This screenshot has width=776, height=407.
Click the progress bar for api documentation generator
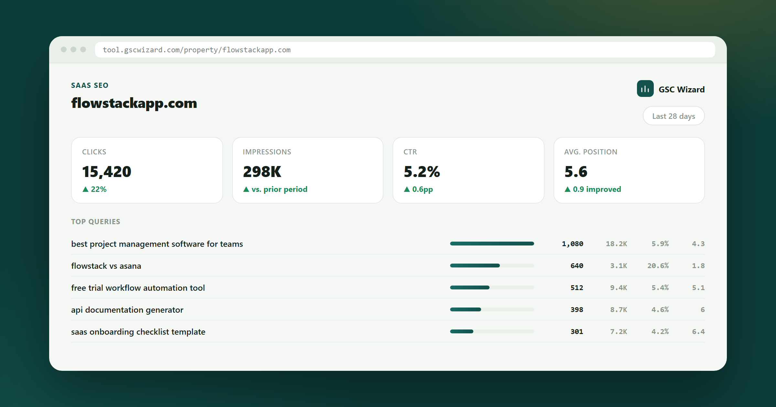pos(492,309)
